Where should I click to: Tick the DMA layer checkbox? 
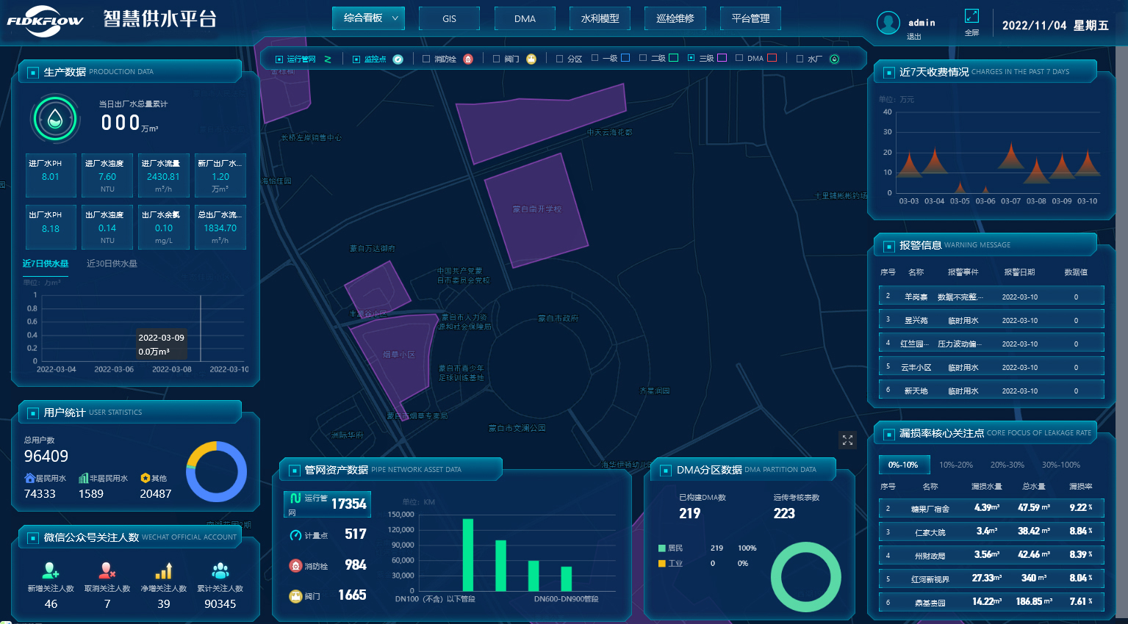point(739,58)
